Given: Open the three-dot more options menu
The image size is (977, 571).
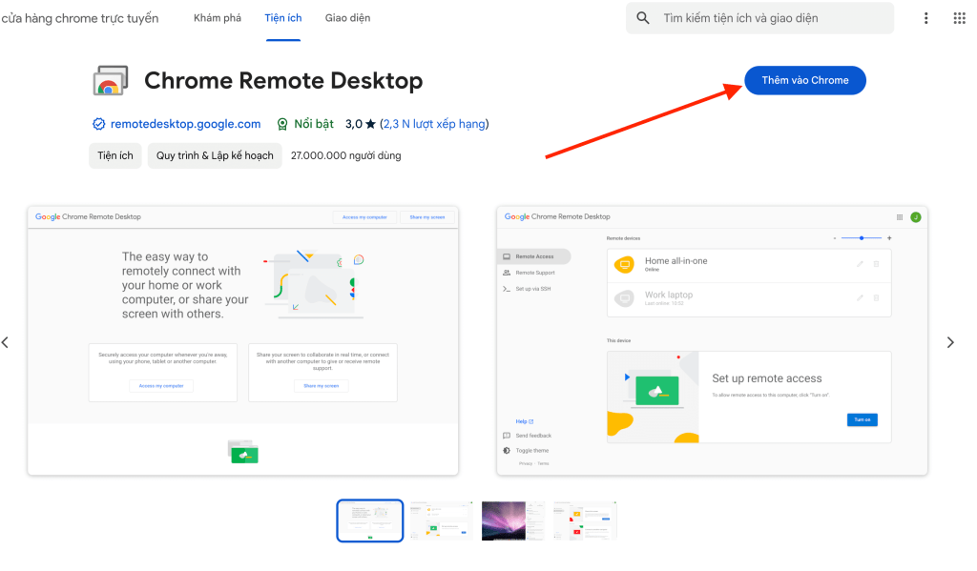Looking at the screenshot, I should (x=925, y=18).
